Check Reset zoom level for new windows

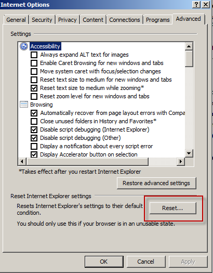tap(34, 96)
